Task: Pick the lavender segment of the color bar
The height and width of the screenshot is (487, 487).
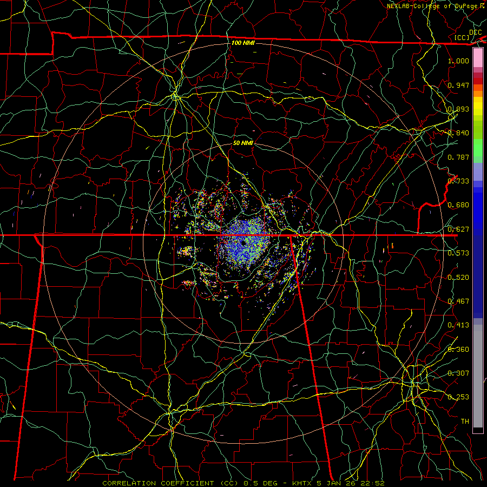Action: [x=478, y=172]
